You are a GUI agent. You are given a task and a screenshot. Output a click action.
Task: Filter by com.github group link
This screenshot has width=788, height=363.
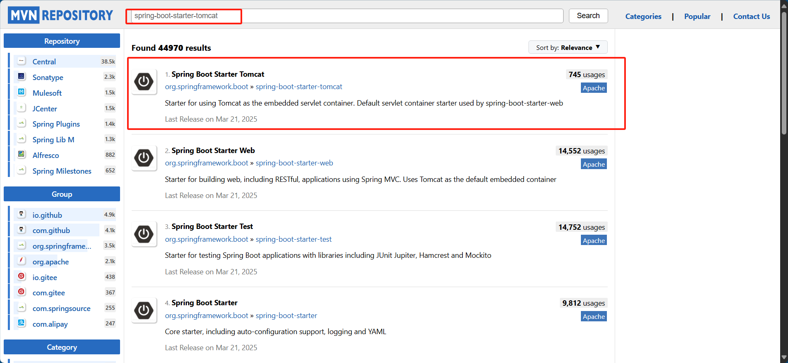point(51,230)
